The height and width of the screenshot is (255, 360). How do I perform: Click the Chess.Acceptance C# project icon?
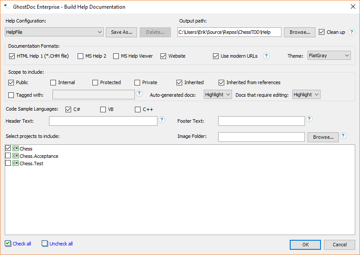[x=16, y=156]
